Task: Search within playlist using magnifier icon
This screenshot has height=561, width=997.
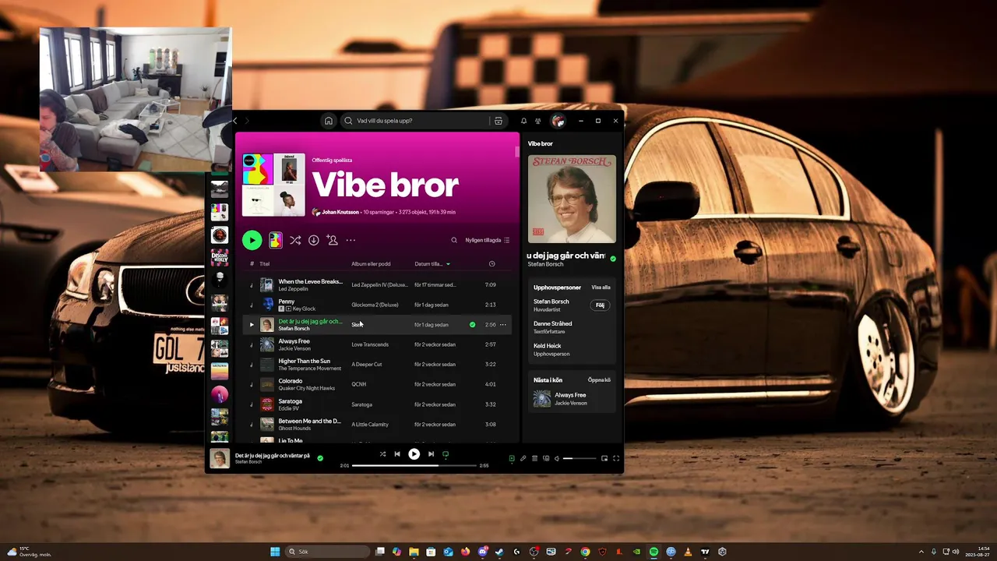Action: click(x=454, y=240)
